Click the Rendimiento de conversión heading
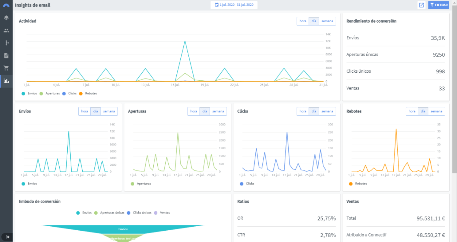The image size is (457, 242). click(x=371, y=21)
